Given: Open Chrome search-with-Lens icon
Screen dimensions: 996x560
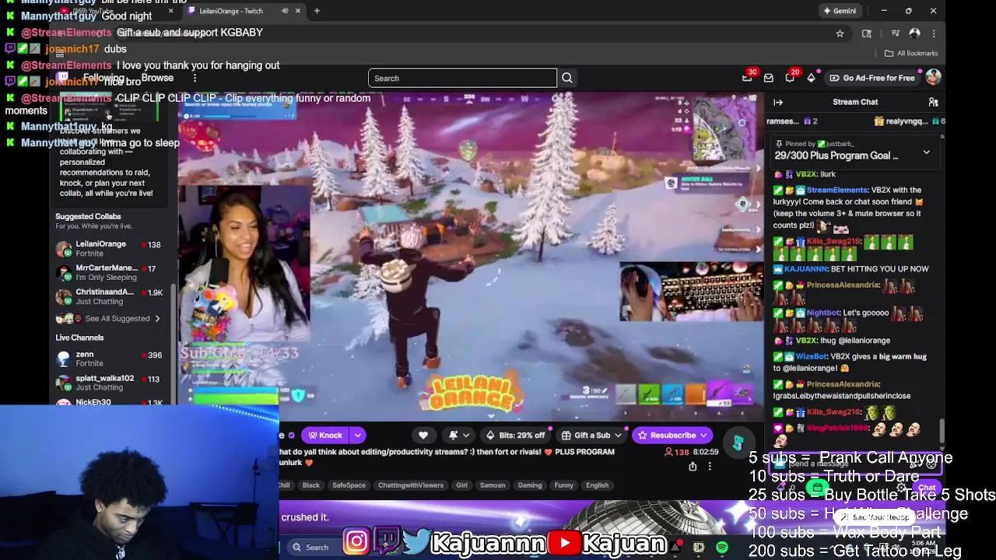Looking at the screenshot, I should click(866, 33).
